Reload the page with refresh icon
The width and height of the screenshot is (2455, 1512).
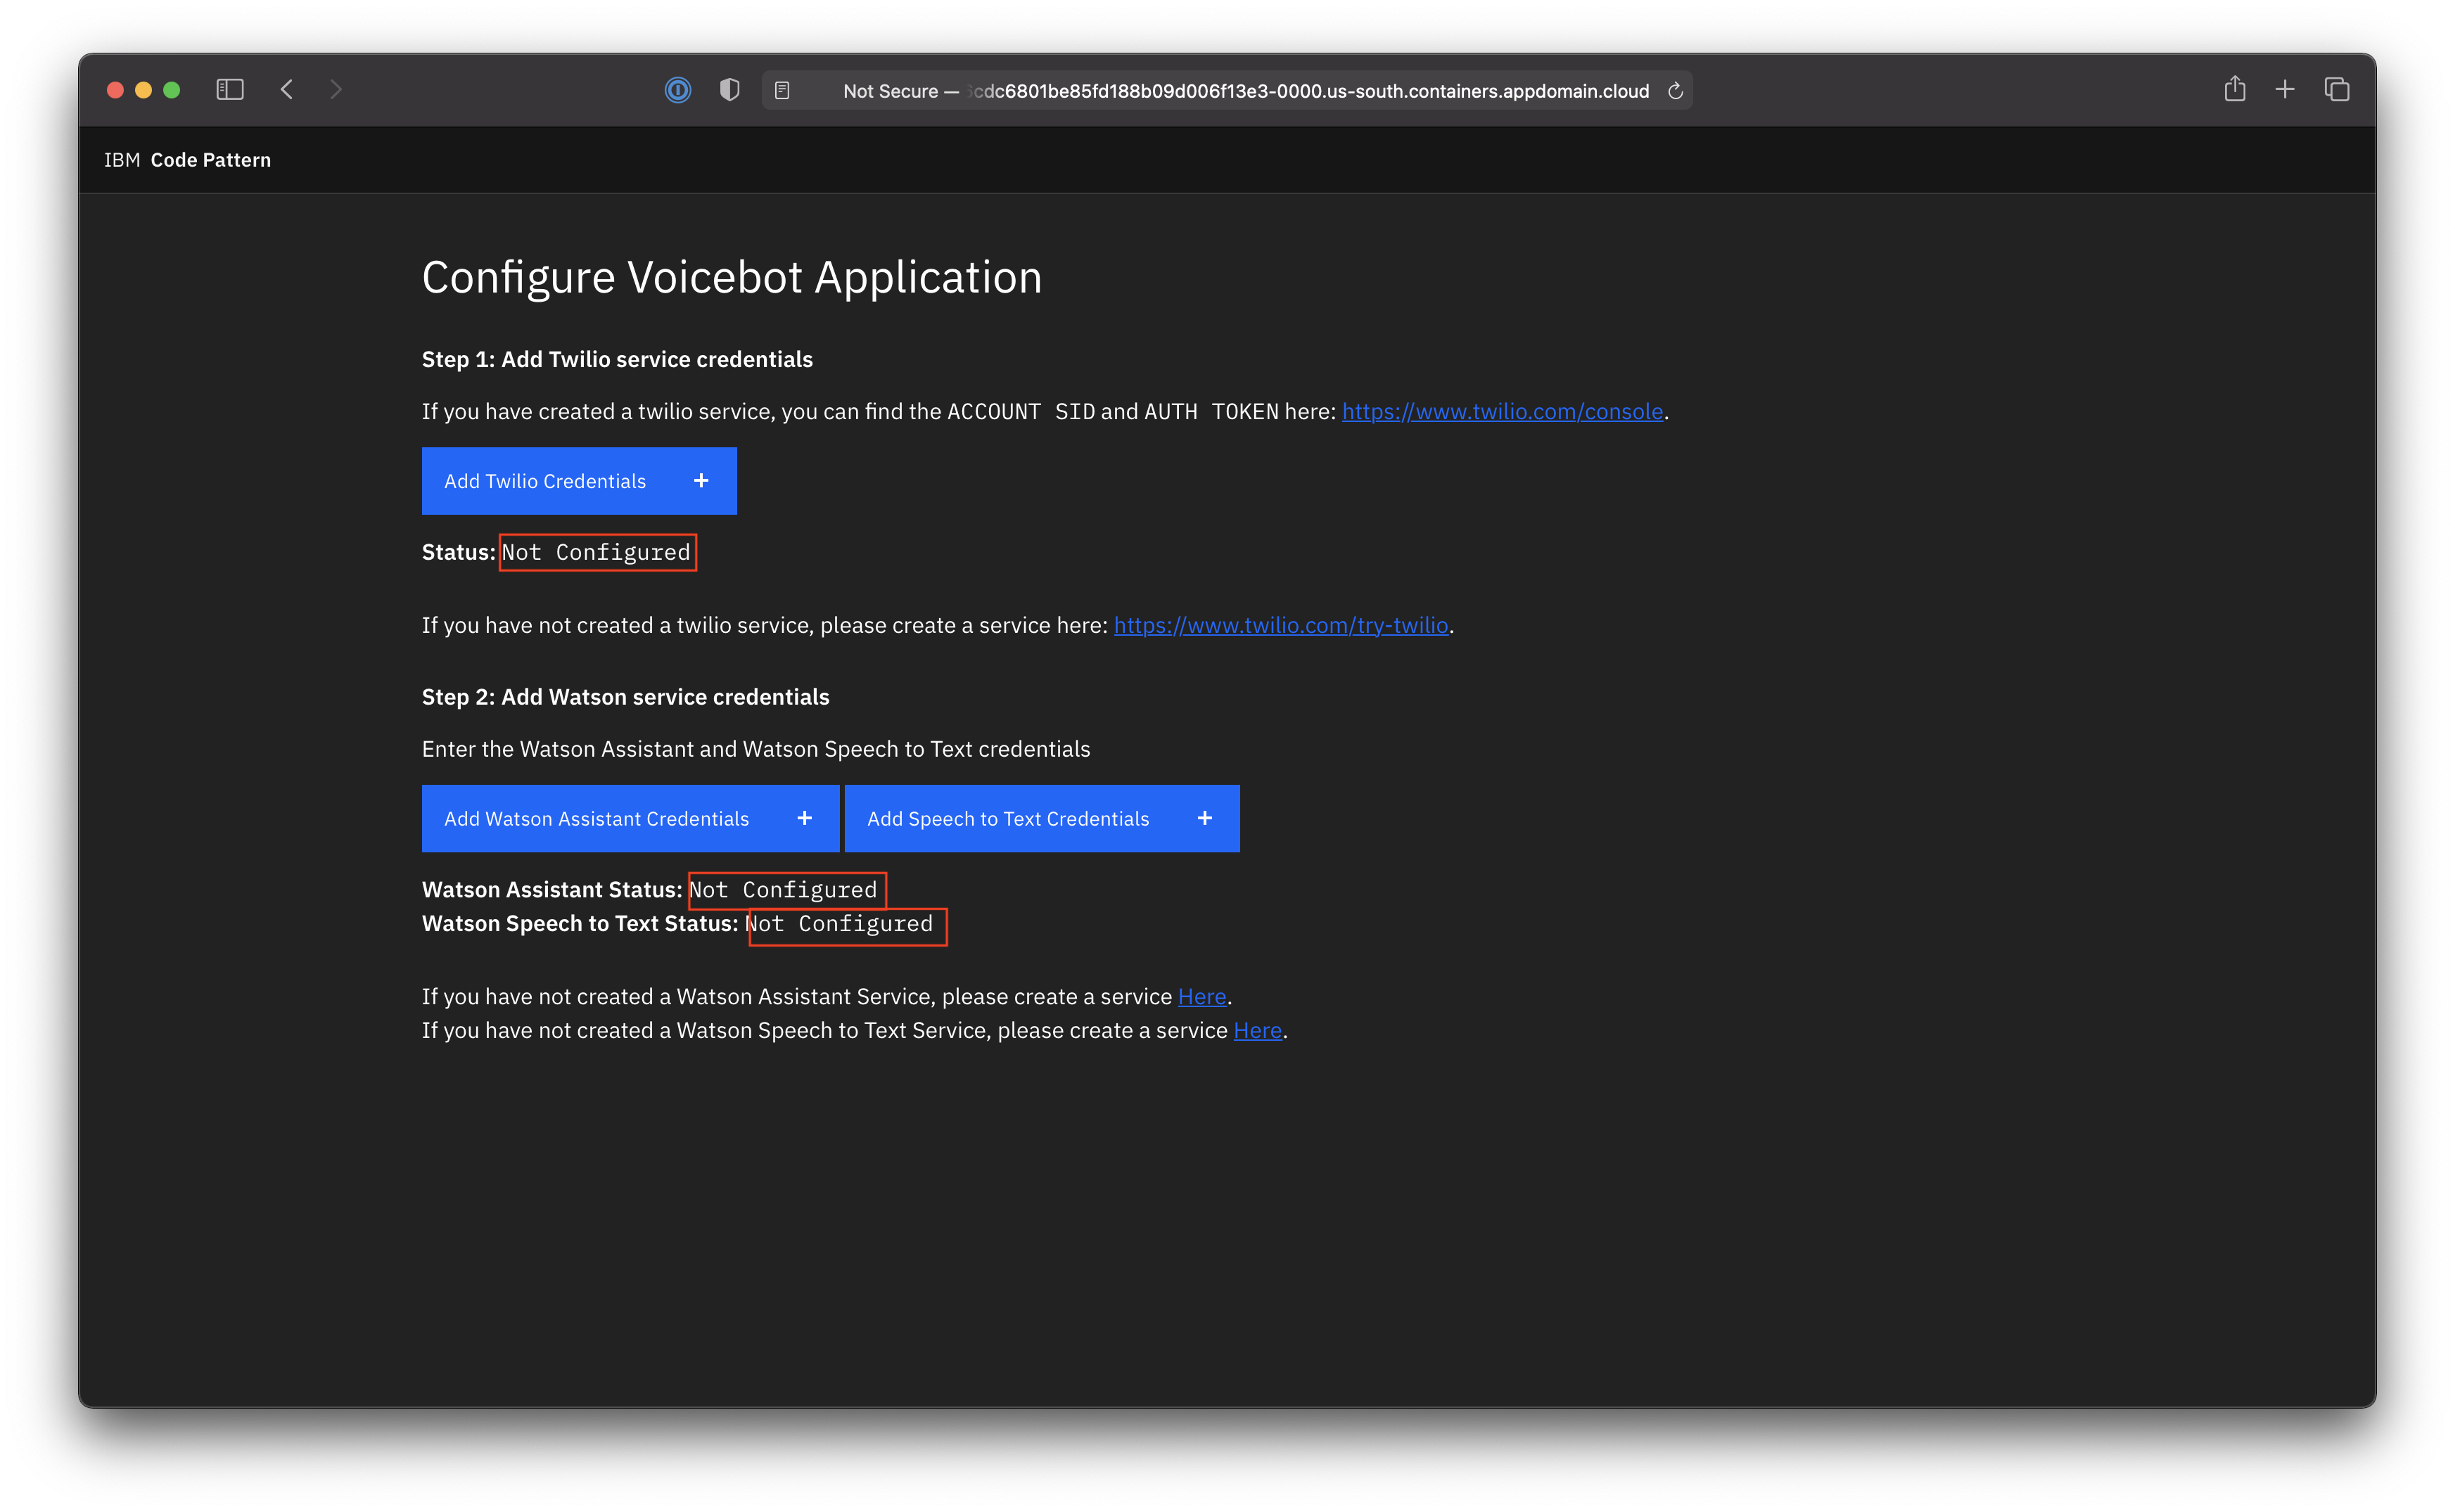[1676, 91]
